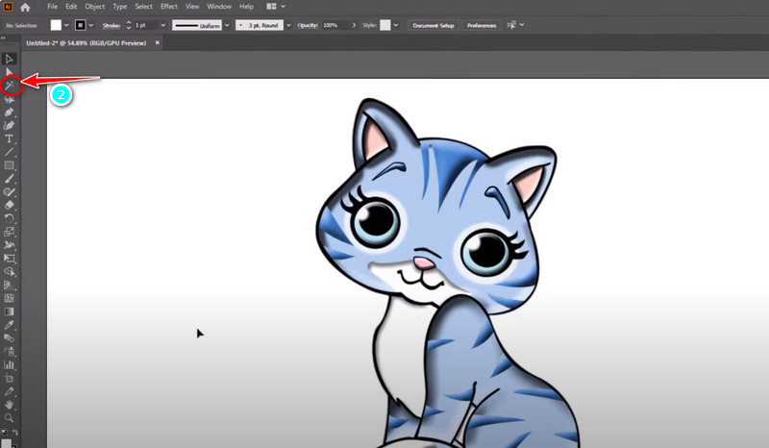Select the Eraser tool
769x448 pixels.
9,205
